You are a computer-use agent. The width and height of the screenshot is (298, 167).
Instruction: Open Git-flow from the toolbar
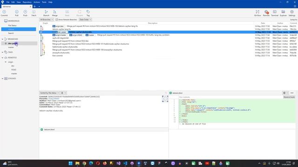click(257, 13)
